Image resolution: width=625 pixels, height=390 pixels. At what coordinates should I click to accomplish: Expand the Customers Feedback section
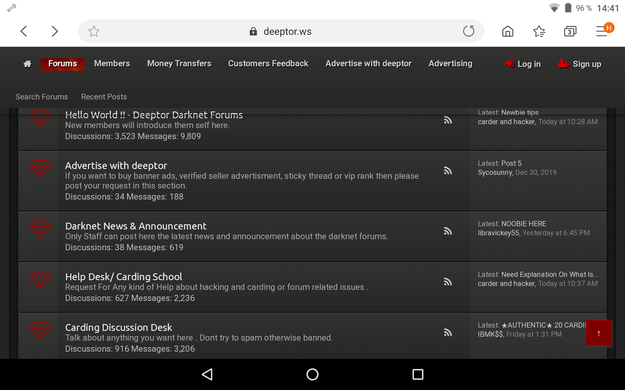(268, 63)
